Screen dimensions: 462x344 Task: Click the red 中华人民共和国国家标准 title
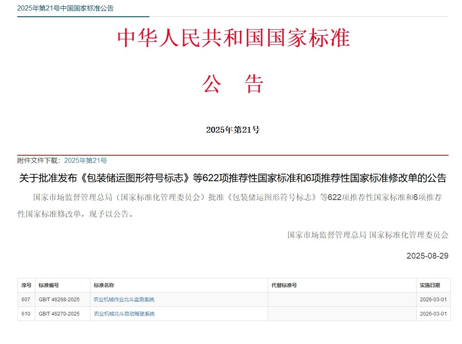233,38
